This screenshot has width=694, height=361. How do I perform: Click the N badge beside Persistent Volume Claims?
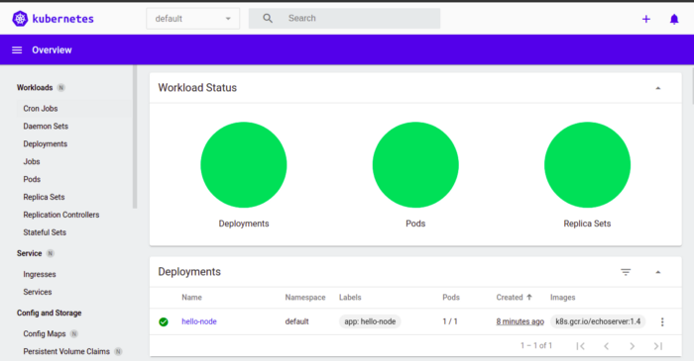pos(118,351)
